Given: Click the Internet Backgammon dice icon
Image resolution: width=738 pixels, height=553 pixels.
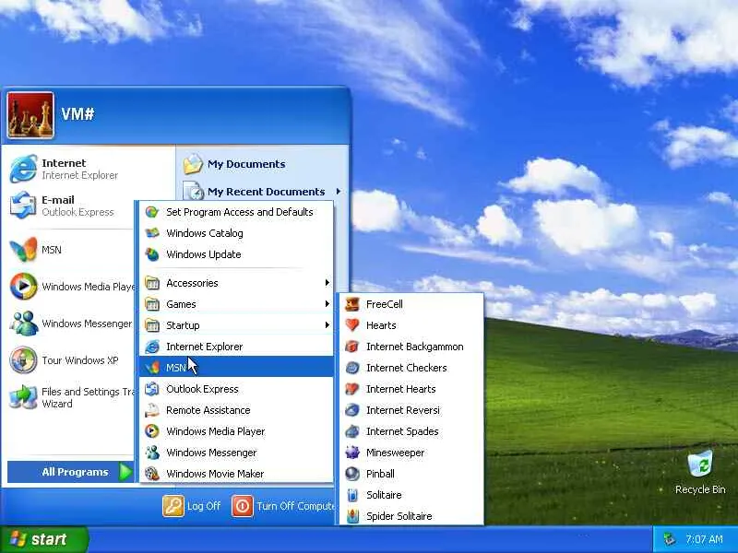Looking at the screenshot, I should pos(352,347).
